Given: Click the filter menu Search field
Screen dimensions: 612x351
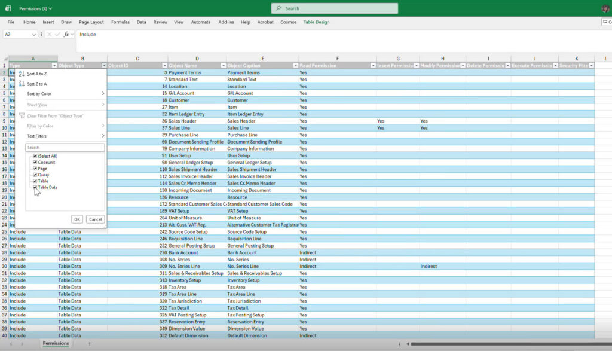Looking at the screenshot, I should point(65,148).
